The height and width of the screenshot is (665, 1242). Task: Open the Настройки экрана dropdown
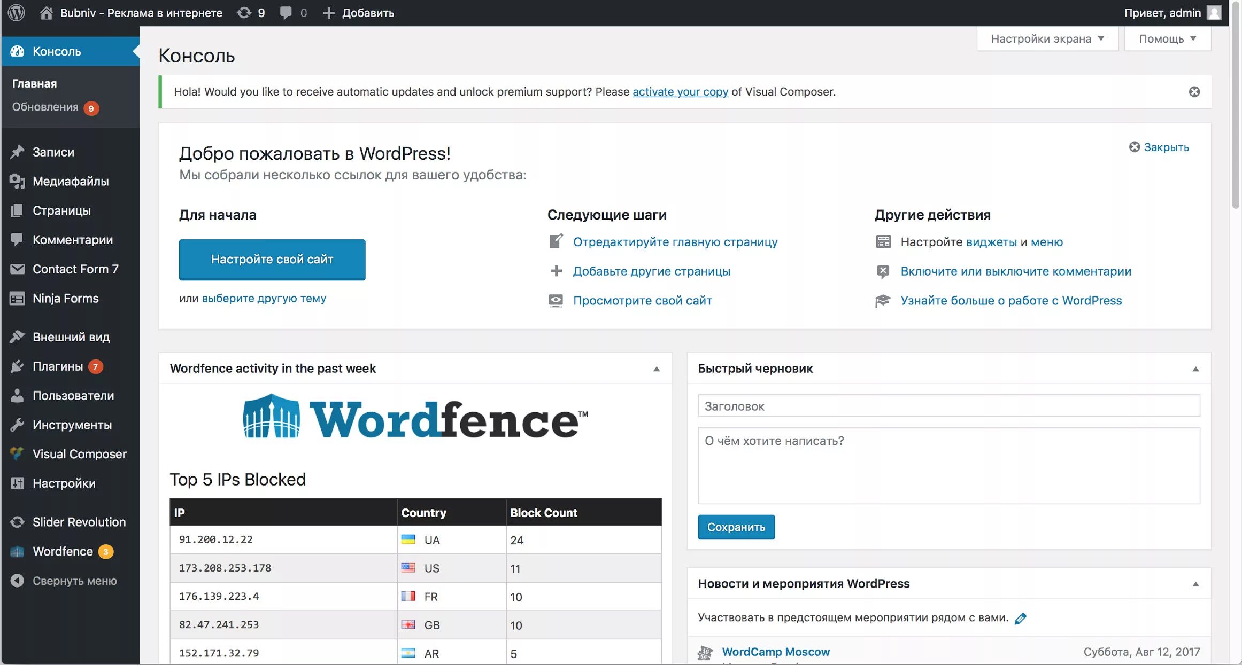[1047, 38]
